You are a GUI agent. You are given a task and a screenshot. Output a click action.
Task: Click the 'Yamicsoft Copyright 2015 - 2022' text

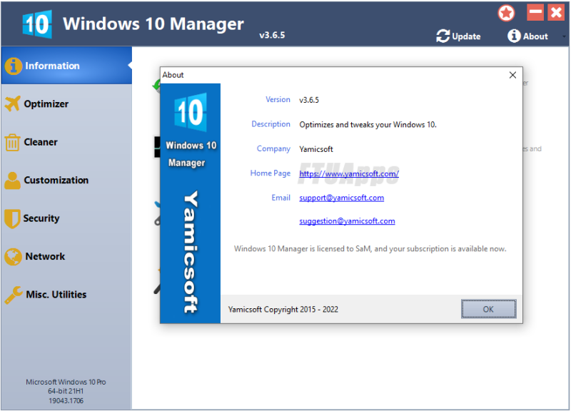click(x=283, y=310)
